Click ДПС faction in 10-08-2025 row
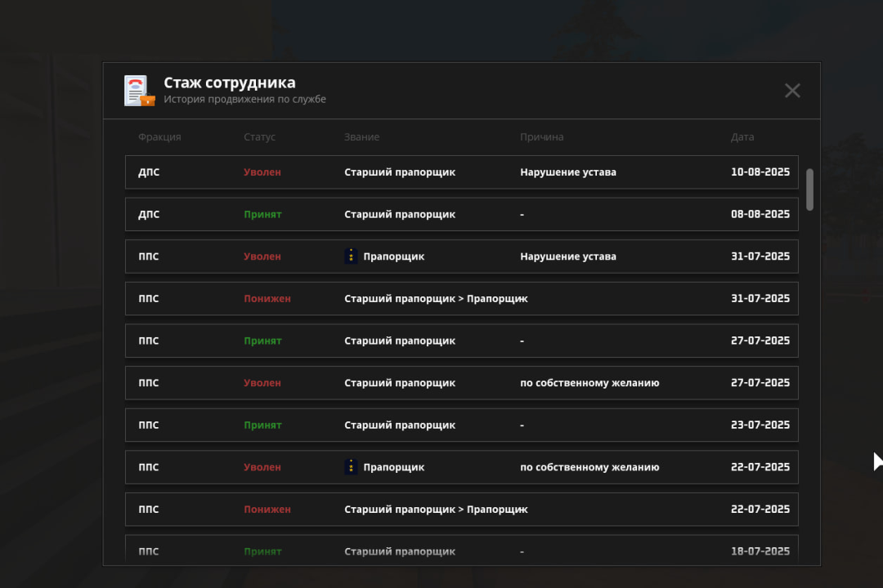Viewport: 883px width, 588px height. pyautogui.click(x=149, y=172)
